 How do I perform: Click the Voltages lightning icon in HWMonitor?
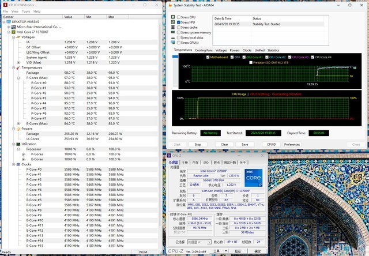[17, 37]
